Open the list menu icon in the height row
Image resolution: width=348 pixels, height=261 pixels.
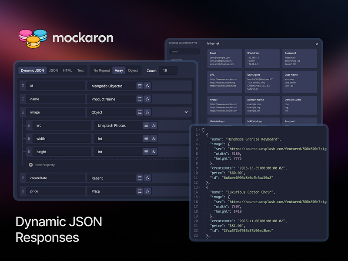[146, 152]
